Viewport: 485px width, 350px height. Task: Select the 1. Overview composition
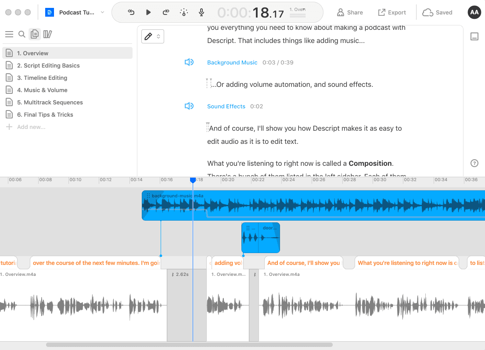[68, 53]
